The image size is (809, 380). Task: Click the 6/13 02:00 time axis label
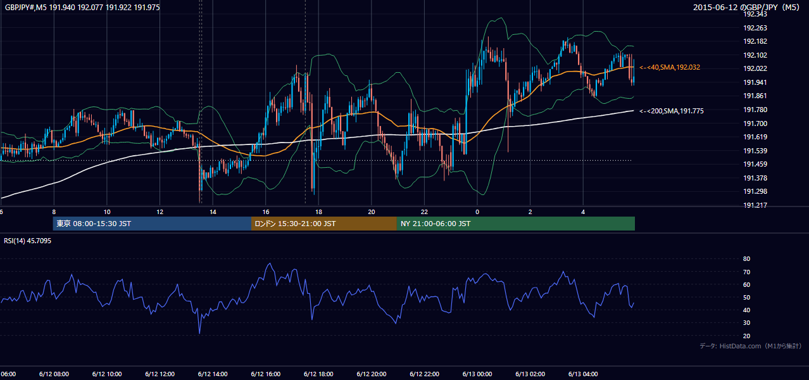pos(530,374)
